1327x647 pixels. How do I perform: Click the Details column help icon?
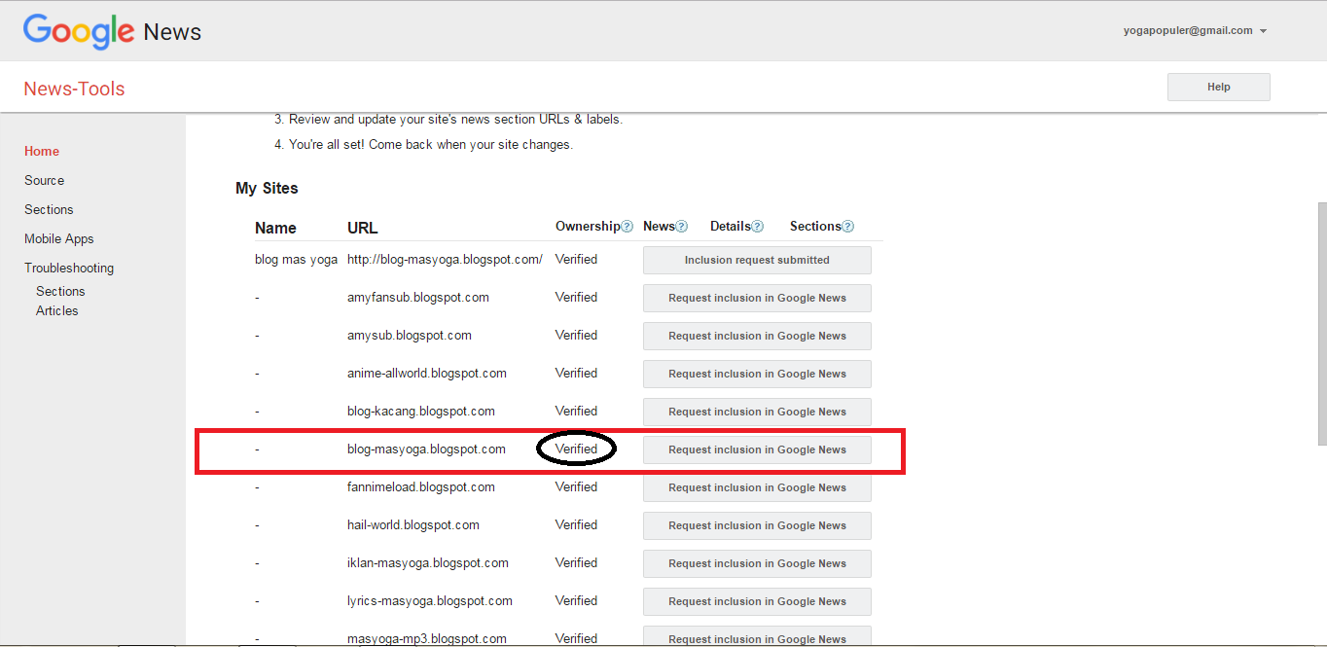pos(758,227)
